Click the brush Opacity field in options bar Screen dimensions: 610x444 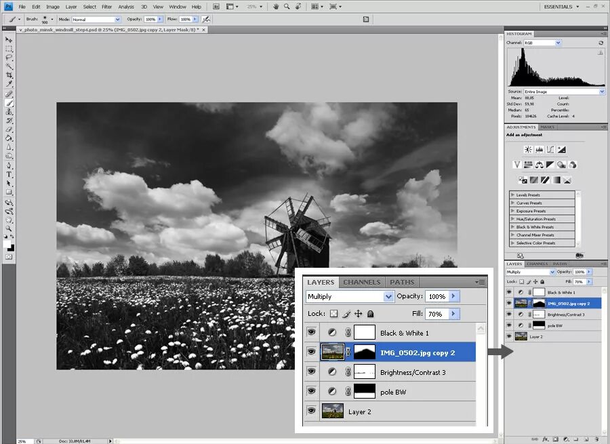150,20
